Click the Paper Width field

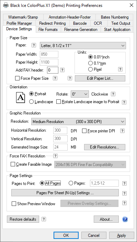(49, 54)
